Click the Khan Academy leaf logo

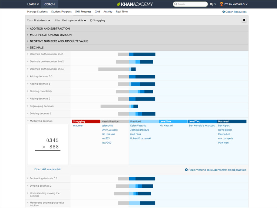coord(119,4)
